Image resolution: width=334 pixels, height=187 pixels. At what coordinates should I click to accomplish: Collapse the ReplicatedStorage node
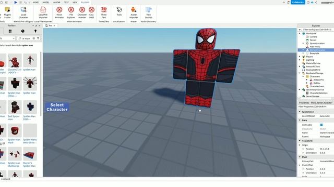click(300, 73)
